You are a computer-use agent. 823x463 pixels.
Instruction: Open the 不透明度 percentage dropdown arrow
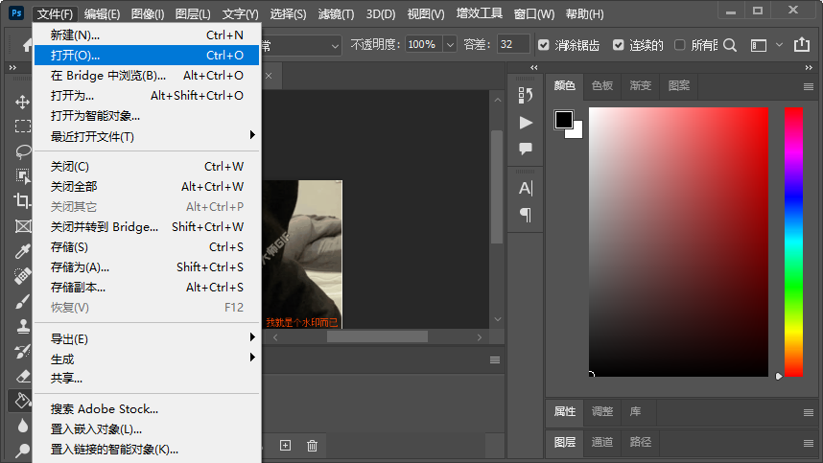[x=450, y=45]
